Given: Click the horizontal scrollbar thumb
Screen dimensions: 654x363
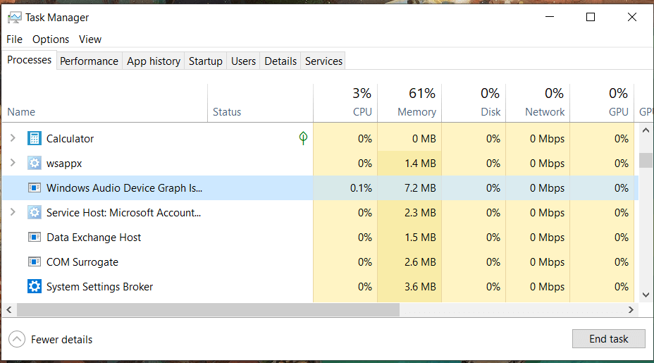Looking at the screenshot, I should click(208, 309).
